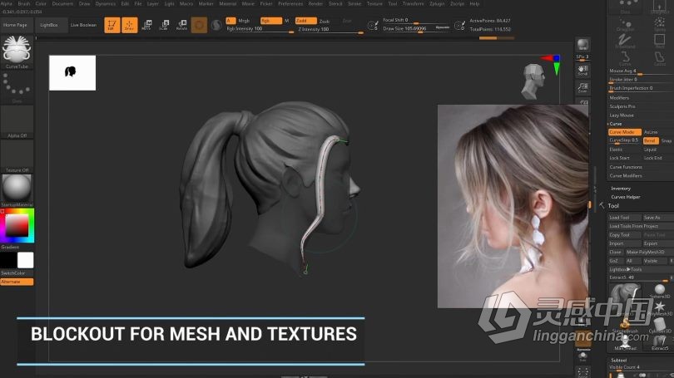Open the Texture Off slot
674x378 pixels.
(x=17, y=156)
